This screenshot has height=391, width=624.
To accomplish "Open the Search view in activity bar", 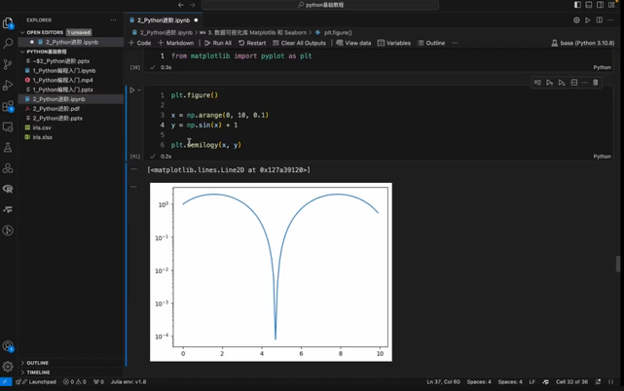I will pyautogui.click(x=8, y=44).
